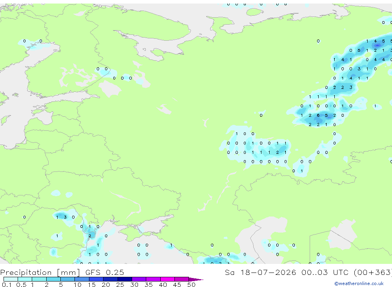Click the "Precipitation [mm] GFS 0.25" title
Image resolution: width=392 pixels, height=287 pixels.
[x=62, y=272]
